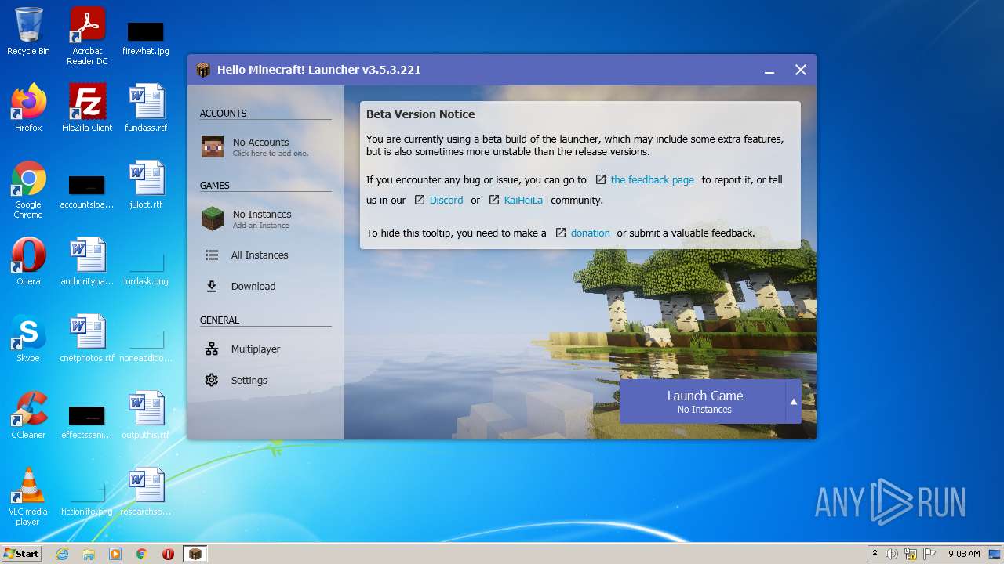Open the Discord community link
1004x564 pixels.
click(446, 200)
